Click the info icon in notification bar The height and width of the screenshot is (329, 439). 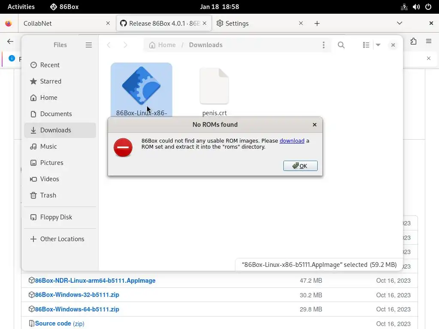12,58
